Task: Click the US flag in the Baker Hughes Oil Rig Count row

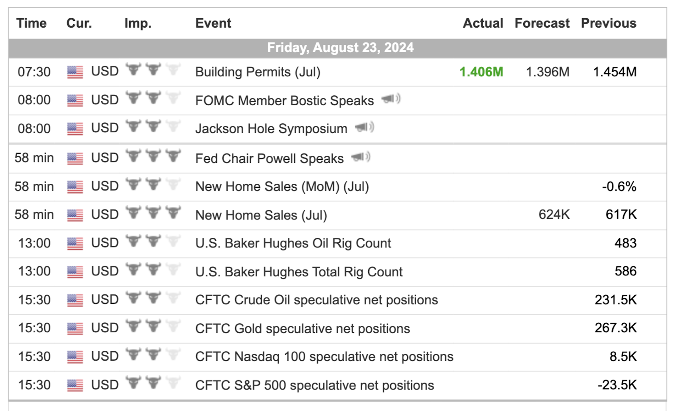Action: point(75,244)
